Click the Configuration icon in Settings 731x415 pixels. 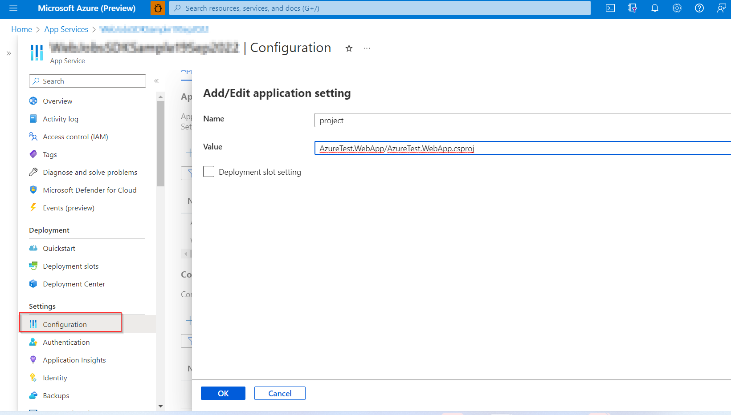pos(33,324)
